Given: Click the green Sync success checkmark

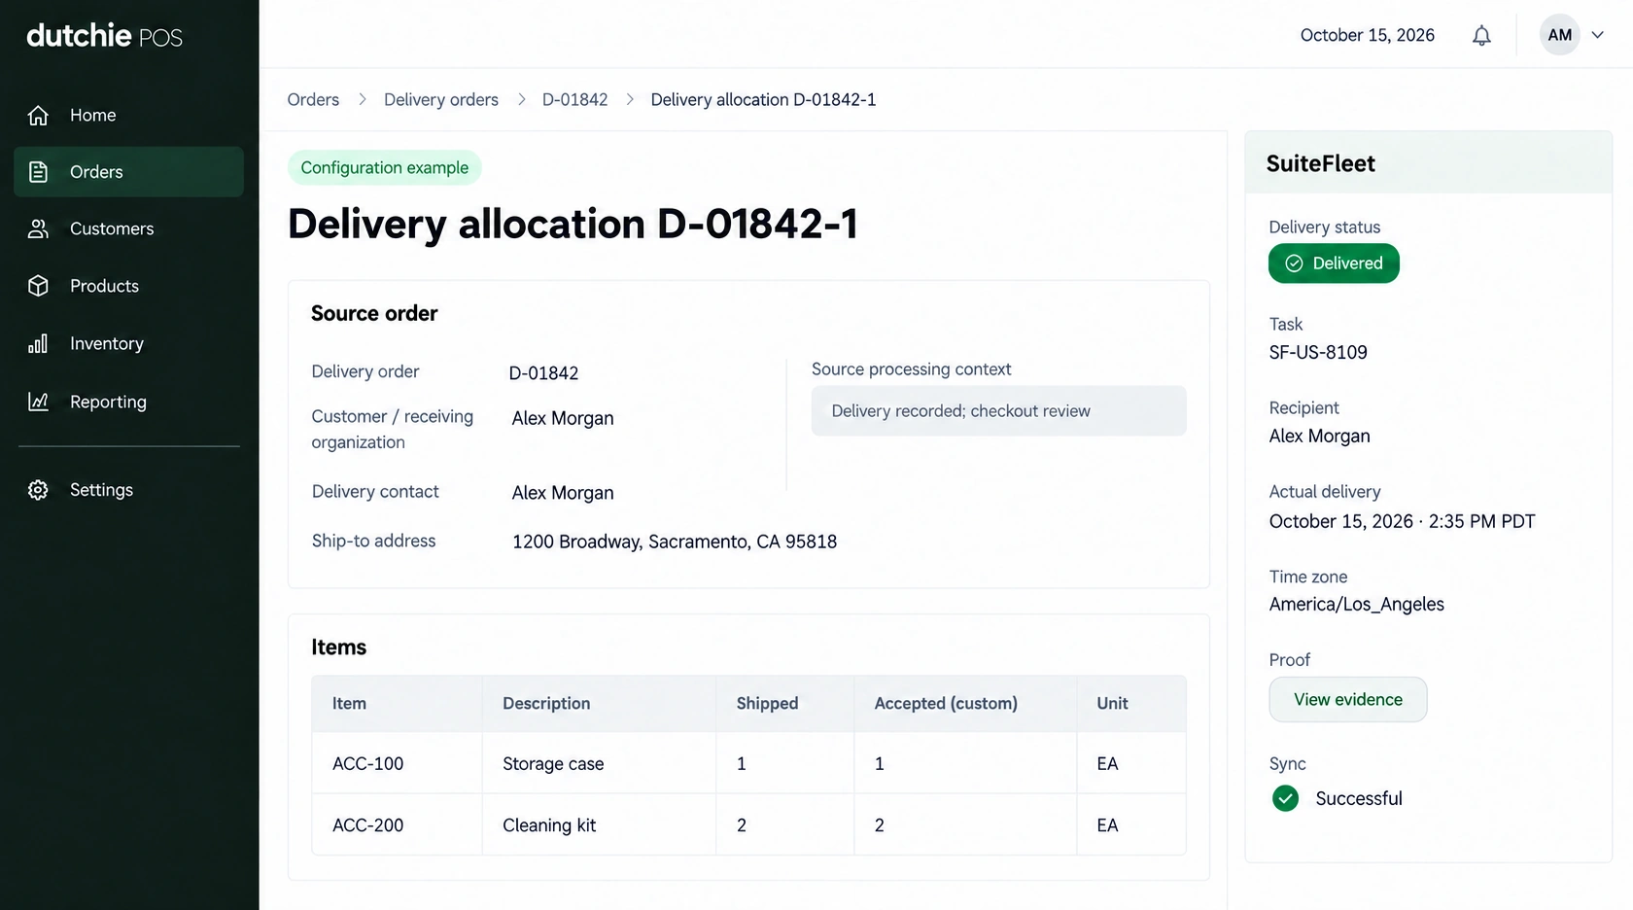Looking at the screenshot, I should (1285, 798).
